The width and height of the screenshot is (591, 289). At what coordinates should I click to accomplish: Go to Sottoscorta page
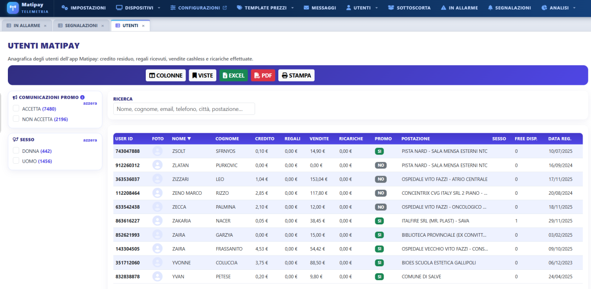click(x=409, y=8)
